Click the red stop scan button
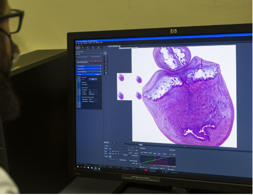The width and height of the screenshot is (253, 195). (96, 62)
